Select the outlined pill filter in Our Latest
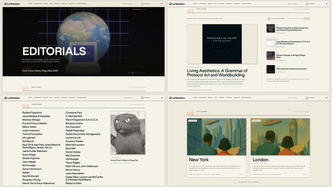Image resolution: width=332 pixels, height=187 pixels. [x=307, y=19]
